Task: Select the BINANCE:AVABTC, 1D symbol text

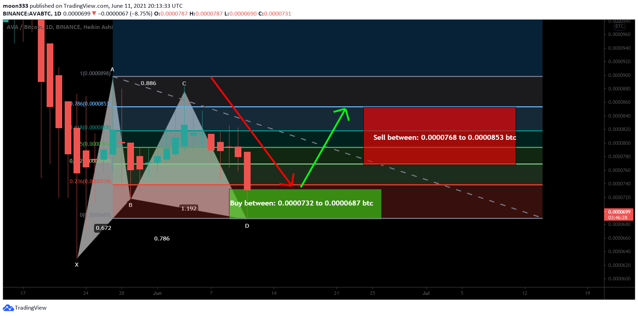Action: point(32,13)
